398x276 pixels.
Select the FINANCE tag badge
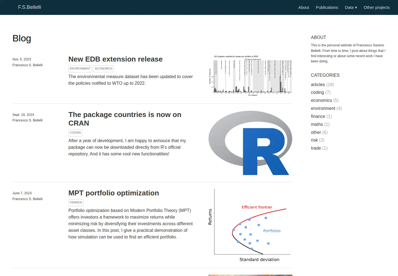click(76, 202)
